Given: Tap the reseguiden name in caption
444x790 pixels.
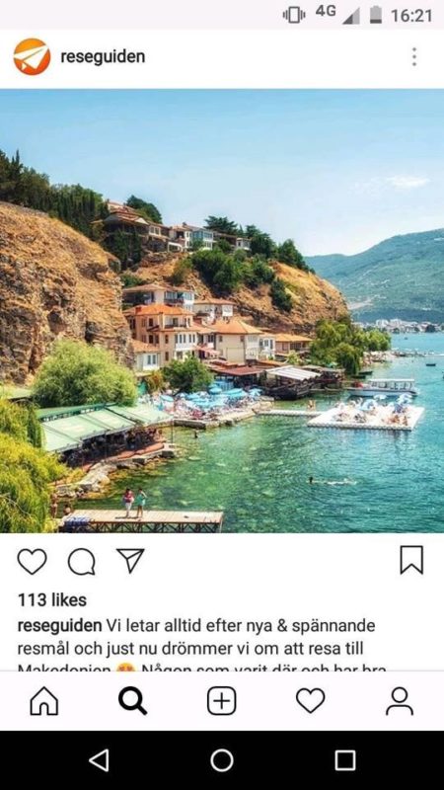Looking at the screenshot, I should pos(59,626).
